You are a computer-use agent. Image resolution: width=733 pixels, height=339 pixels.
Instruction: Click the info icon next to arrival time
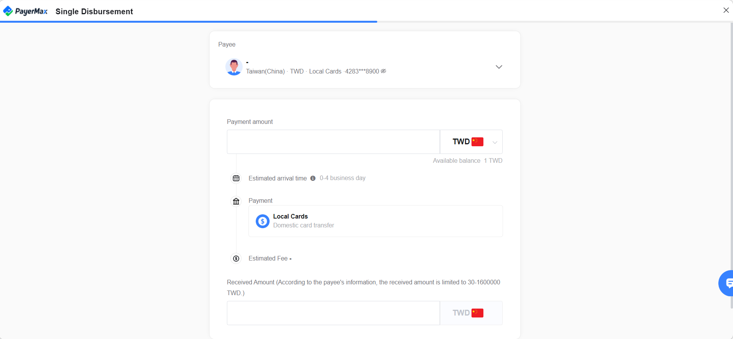point(313,178)
